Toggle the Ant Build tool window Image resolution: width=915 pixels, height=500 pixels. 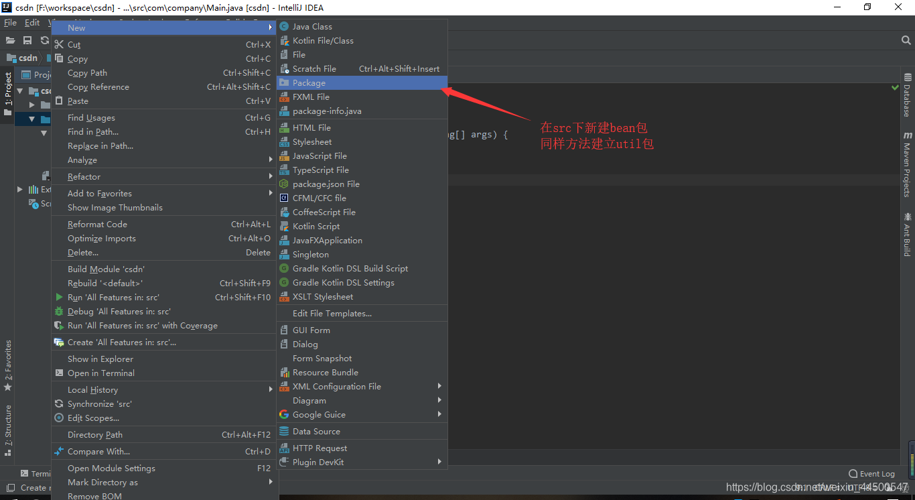click(x=908, y=235)
